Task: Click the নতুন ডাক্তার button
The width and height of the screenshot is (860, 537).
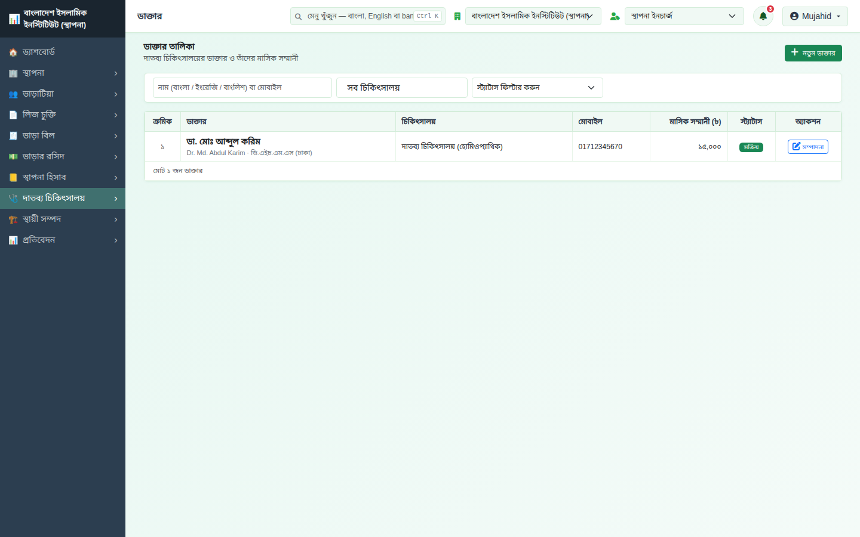Action: pos(813,53)
